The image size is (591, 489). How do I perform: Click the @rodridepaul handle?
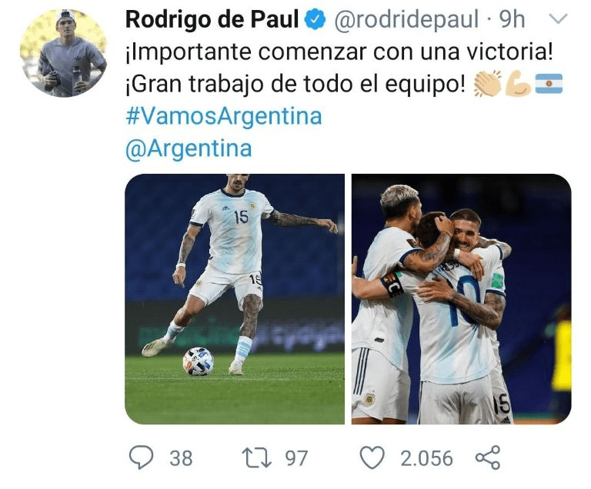pyautogui.click(x=406, y=19)
